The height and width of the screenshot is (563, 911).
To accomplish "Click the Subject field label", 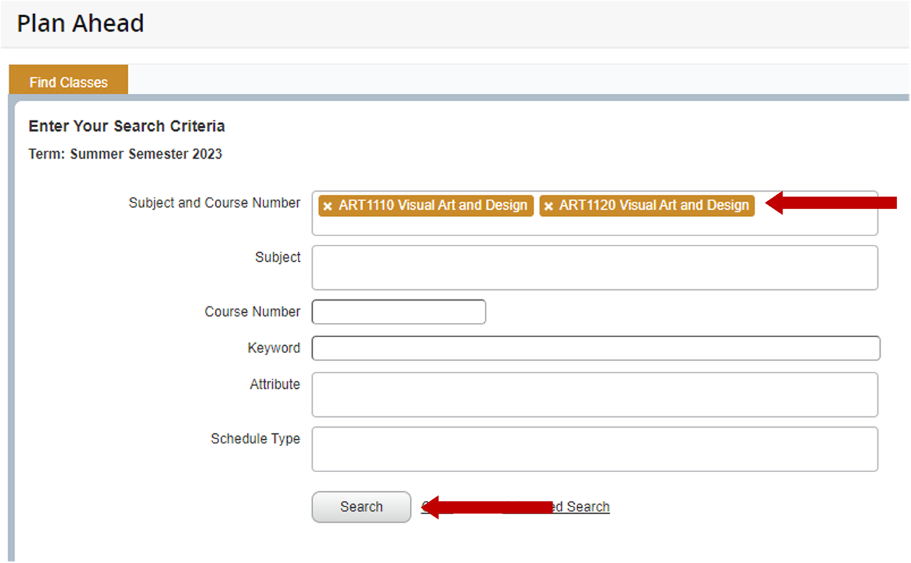I will [278, 258].
